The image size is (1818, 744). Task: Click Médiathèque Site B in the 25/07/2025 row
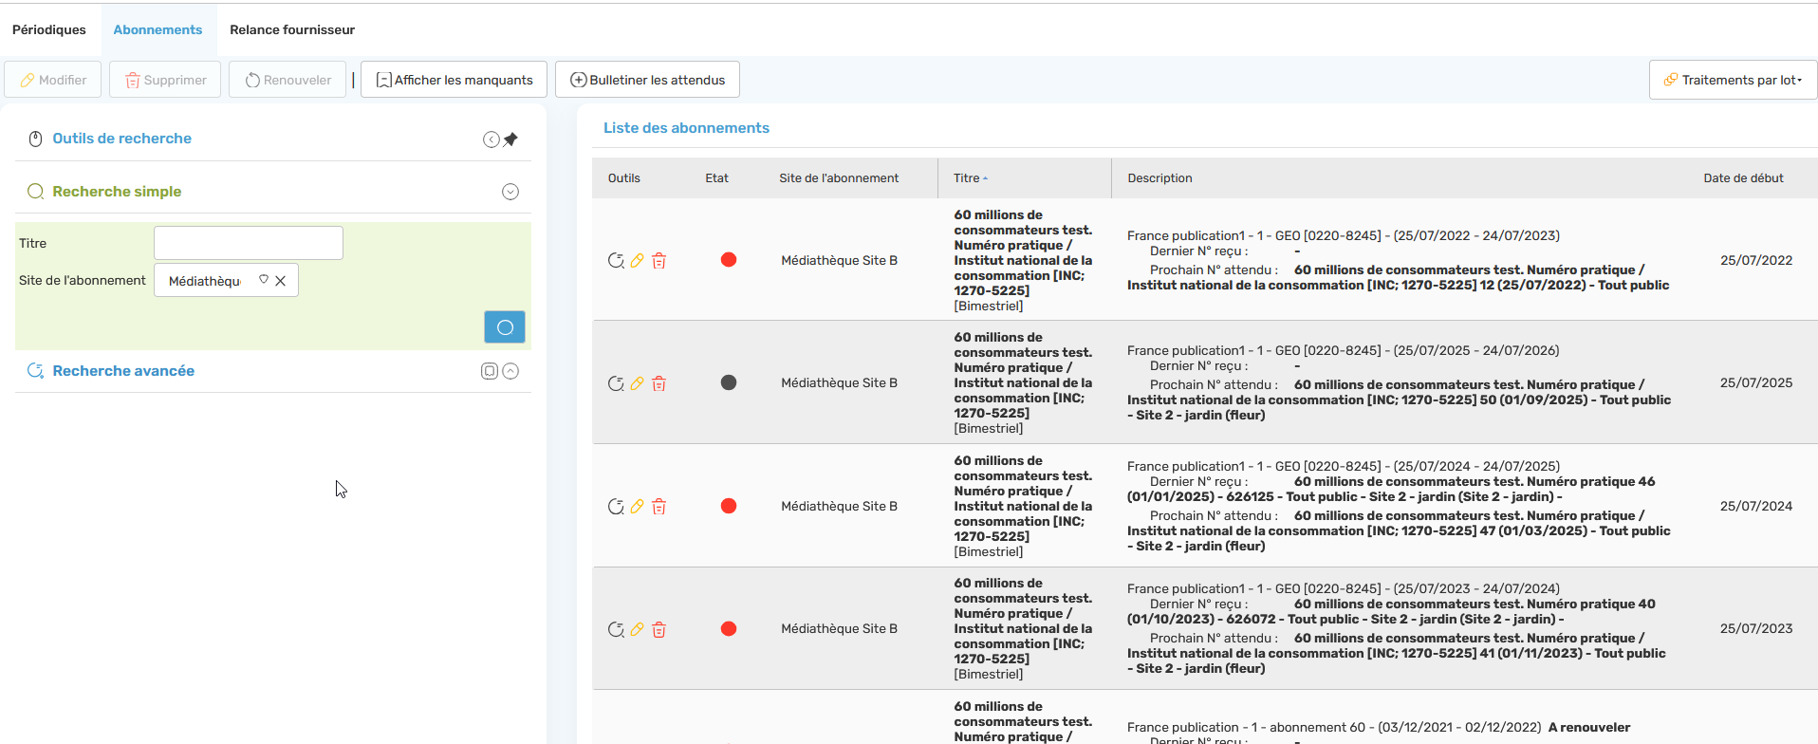[839, 382]
